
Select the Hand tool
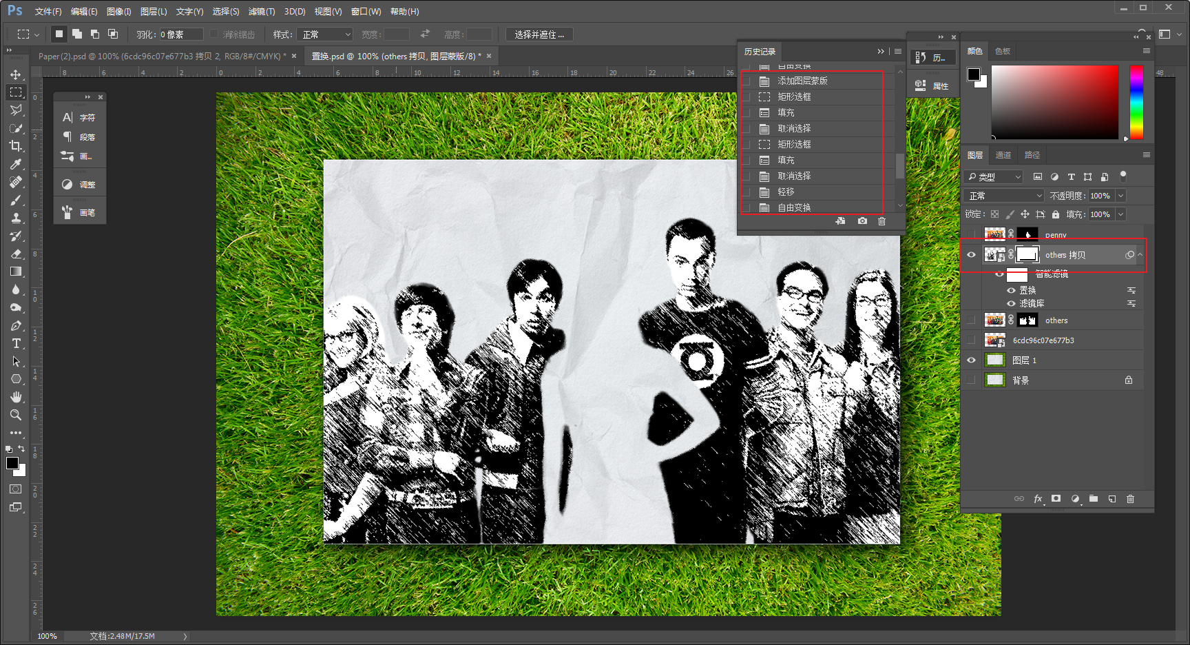pos(15,397)
